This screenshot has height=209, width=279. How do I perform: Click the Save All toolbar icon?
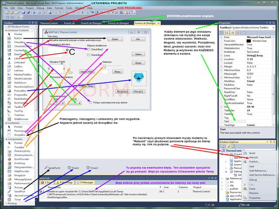[x=28, y=13]
